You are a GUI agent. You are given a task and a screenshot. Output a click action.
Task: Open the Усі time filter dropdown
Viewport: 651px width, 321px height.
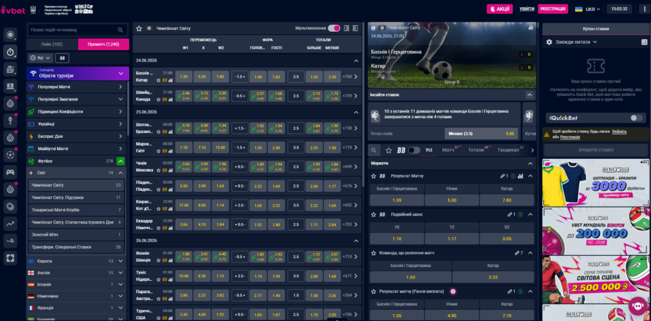tap(41, 58)
